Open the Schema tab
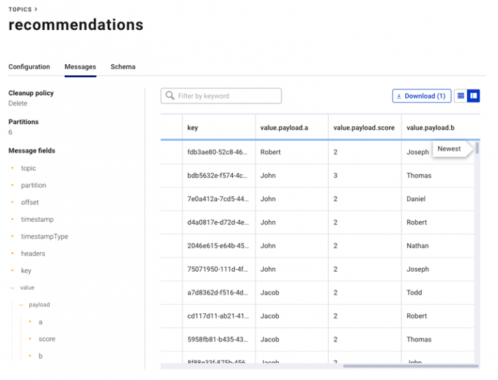The width and height of the screenshot is (498, 380). [123, 67]
